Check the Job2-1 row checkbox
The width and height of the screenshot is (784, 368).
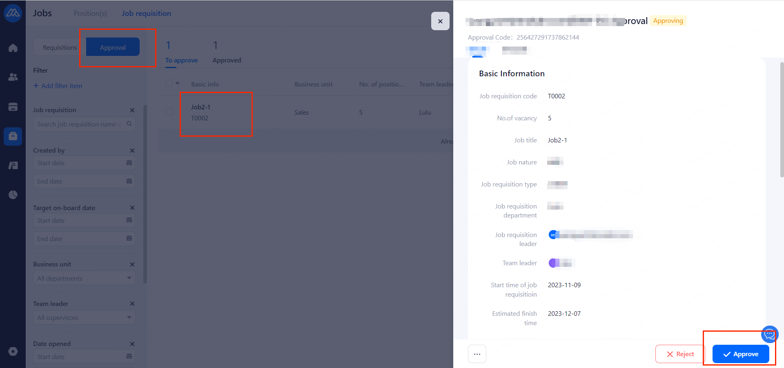[169, 112]
